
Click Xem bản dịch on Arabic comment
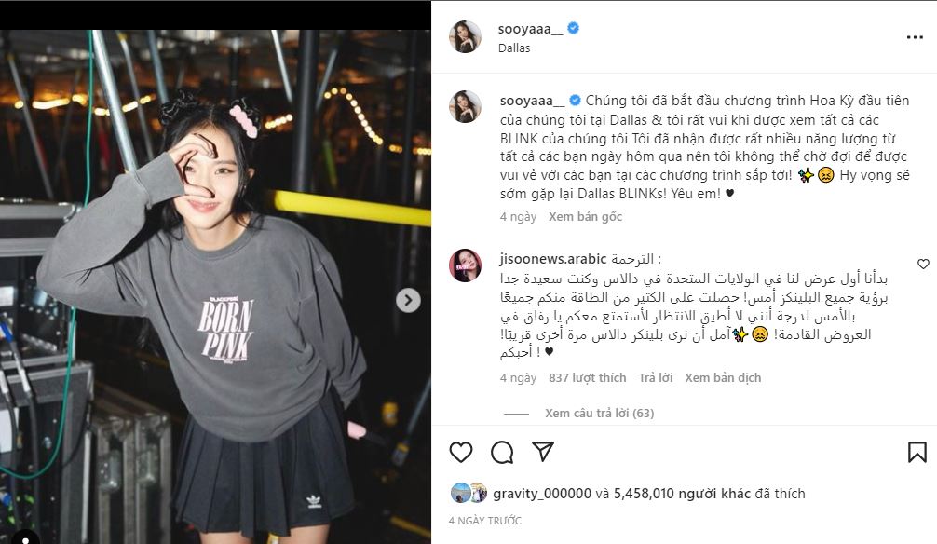723,378
